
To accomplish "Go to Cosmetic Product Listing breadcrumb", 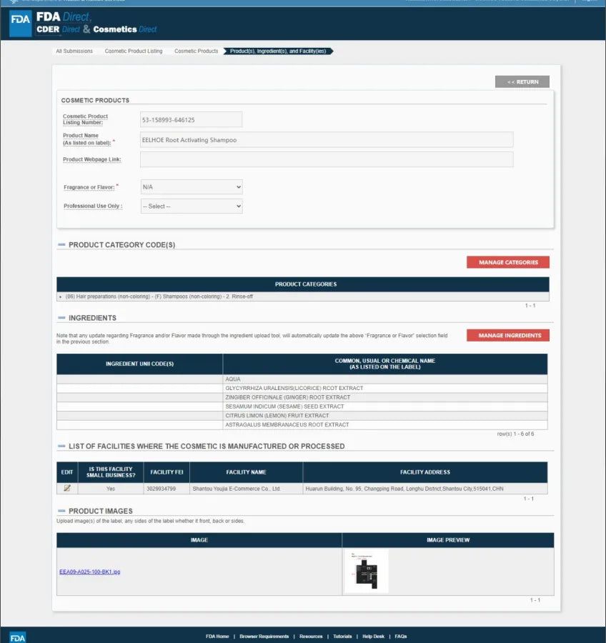I will point(134,51).
